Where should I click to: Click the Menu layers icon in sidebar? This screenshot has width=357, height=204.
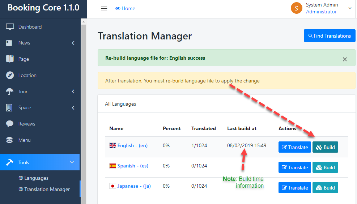10,140
